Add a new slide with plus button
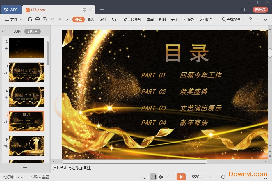This screenshot has height=181, width=272. (25, 167)
